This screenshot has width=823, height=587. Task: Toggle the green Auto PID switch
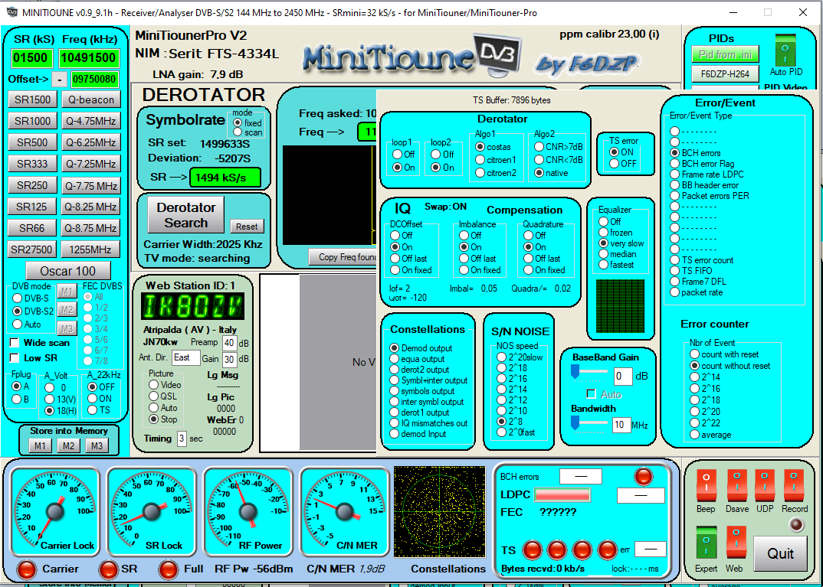(x=785, y=51)
